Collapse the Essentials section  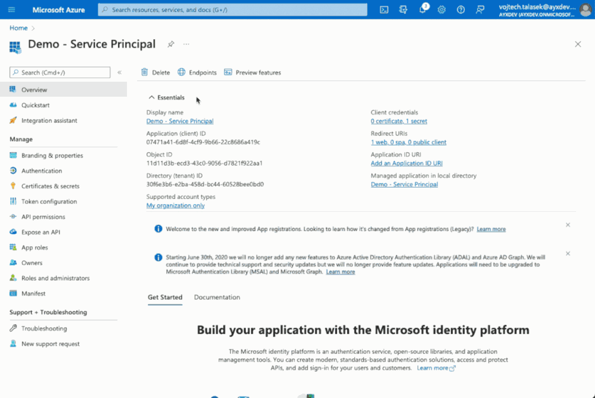(166, 97)
